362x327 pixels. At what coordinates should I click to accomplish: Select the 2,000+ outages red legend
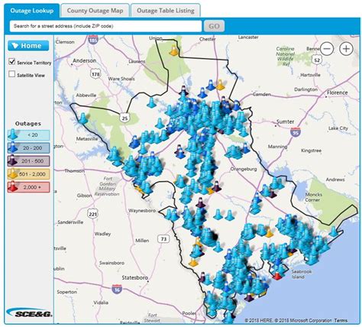[x=28, y=187]
